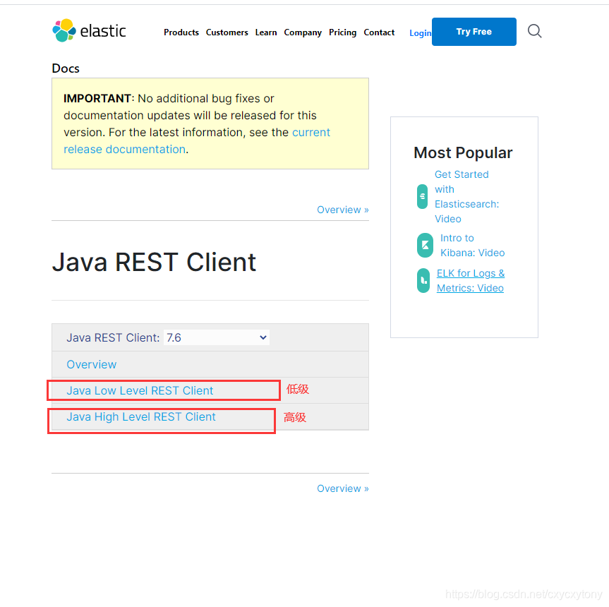
Task: Click the Docs heading
Action: 66,68
